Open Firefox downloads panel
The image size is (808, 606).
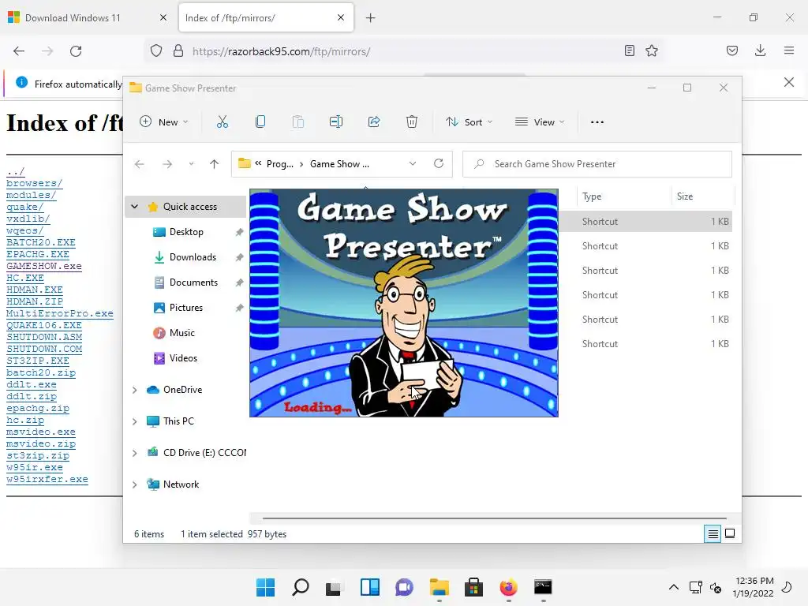click(760, 50)
